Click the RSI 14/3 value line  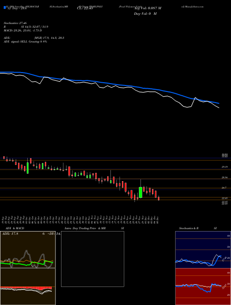coord(26,27)
